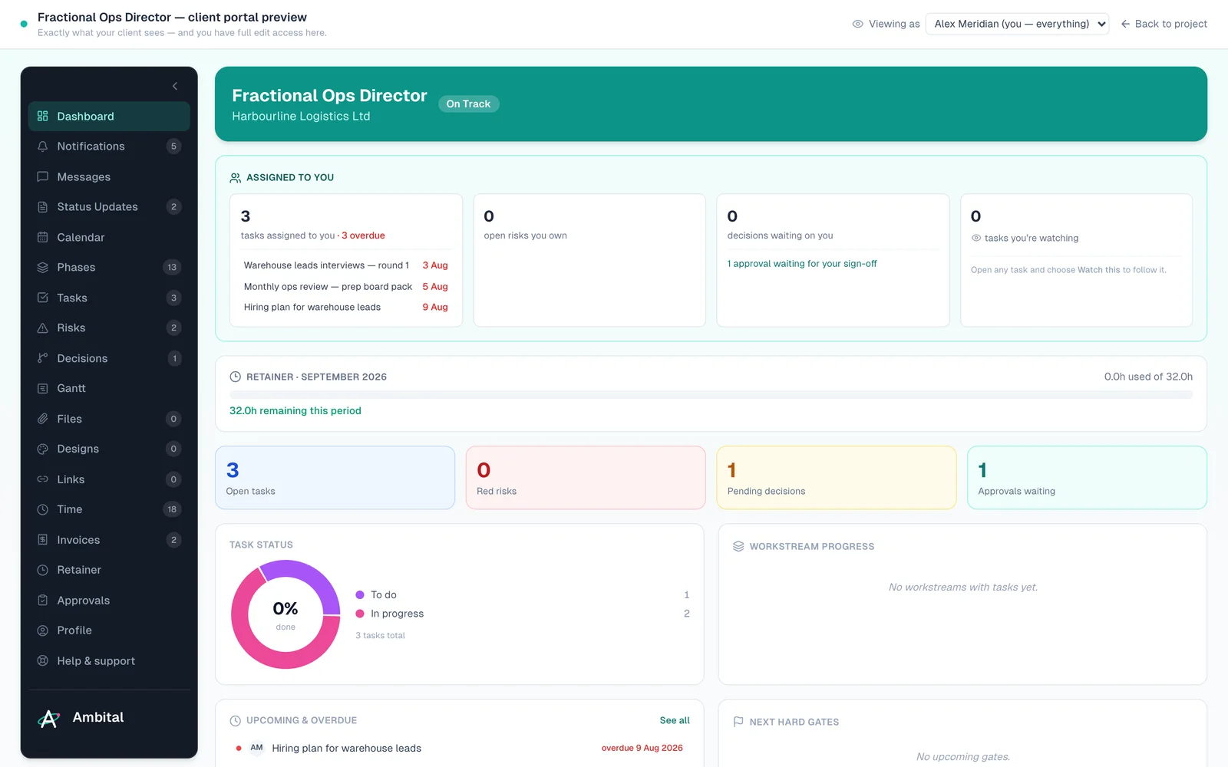Click Back to project link
Image resolution: width=1228 pixels, height=767 pixels.
(1164, 24)
